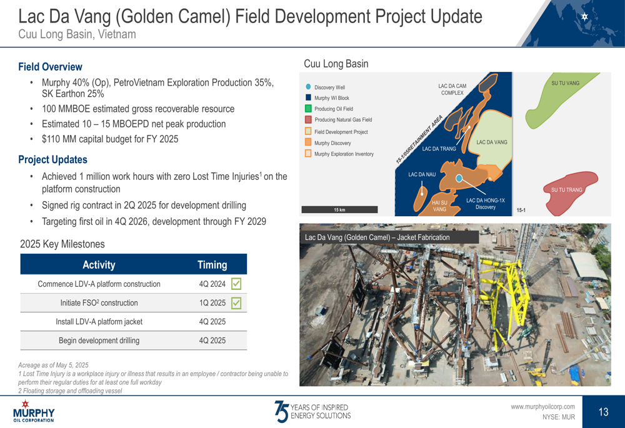Click the blue discovery well dot on the basin map

[x=459, y=179]
